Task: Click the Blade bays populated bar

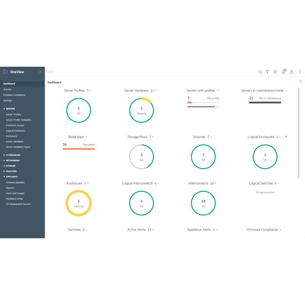Action: click(79, 149)
